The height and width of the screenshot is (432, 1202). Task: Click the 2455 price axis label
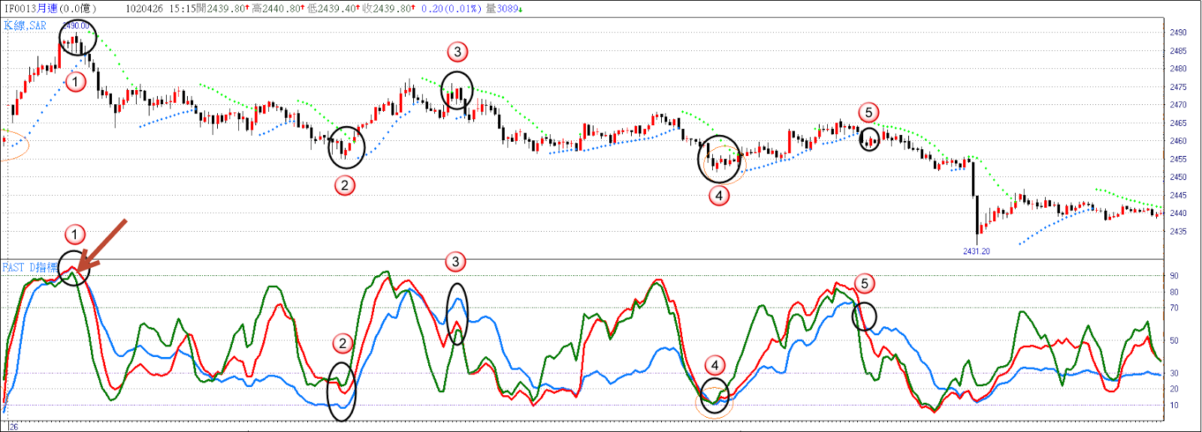[1178, 159]
